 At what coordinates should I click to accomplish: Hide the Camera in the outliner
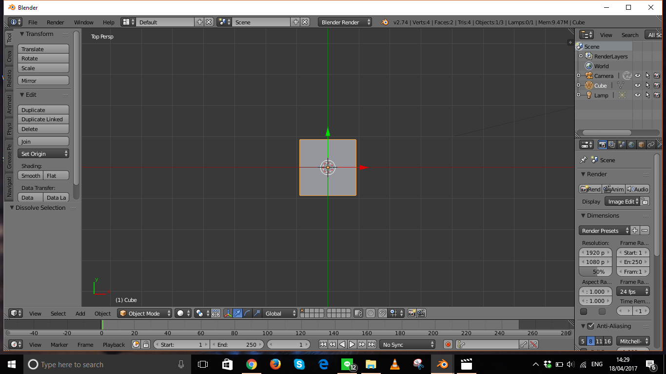(x=637, y=75)
